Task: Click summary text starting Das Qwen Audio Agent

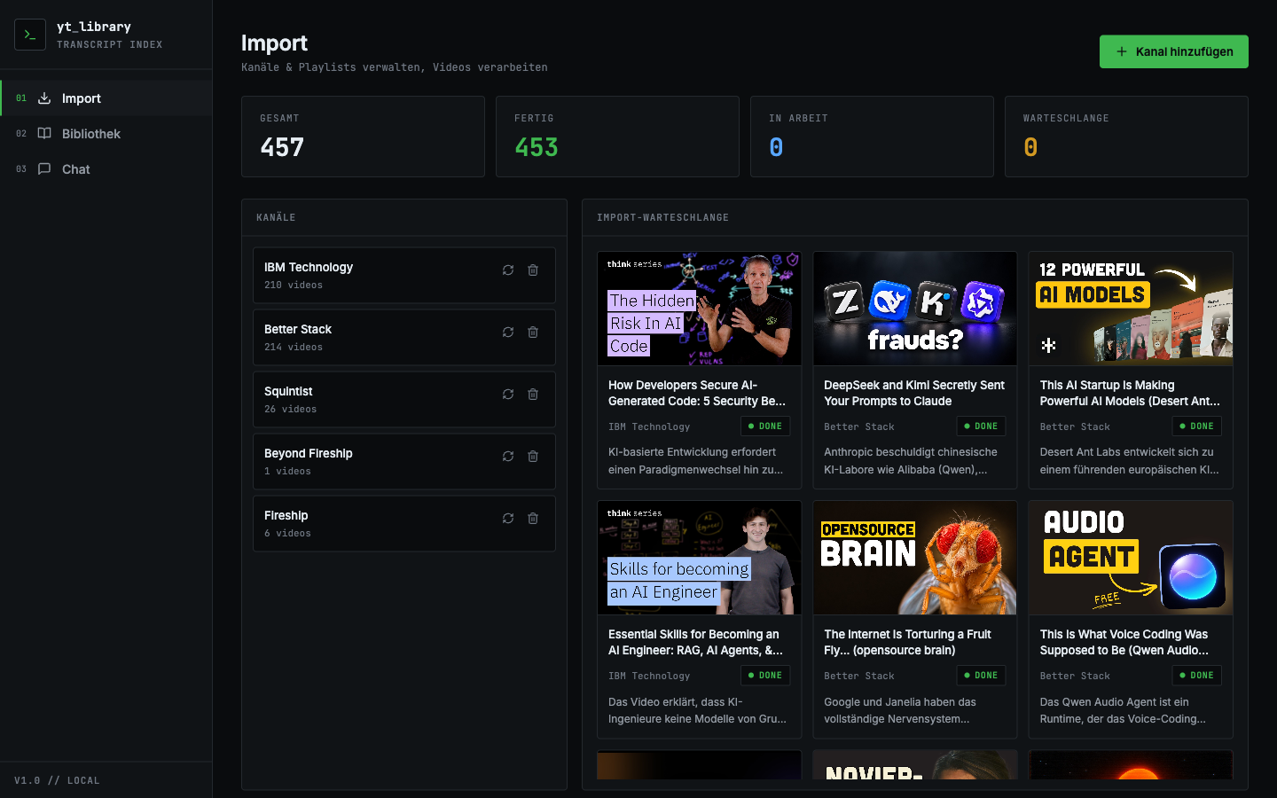Action: pos(1123,710)
